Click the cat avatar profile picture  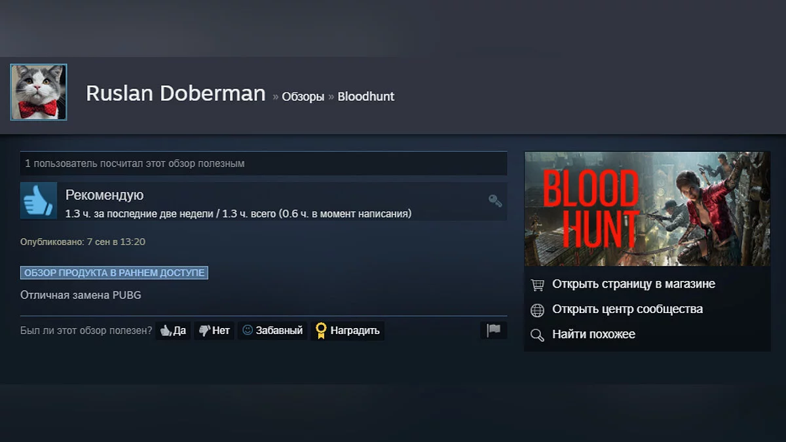(x=39, y=92)
